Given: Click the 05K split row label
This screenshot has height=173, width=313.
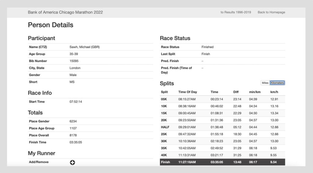Looking at the screenshot, I should 164,99.
